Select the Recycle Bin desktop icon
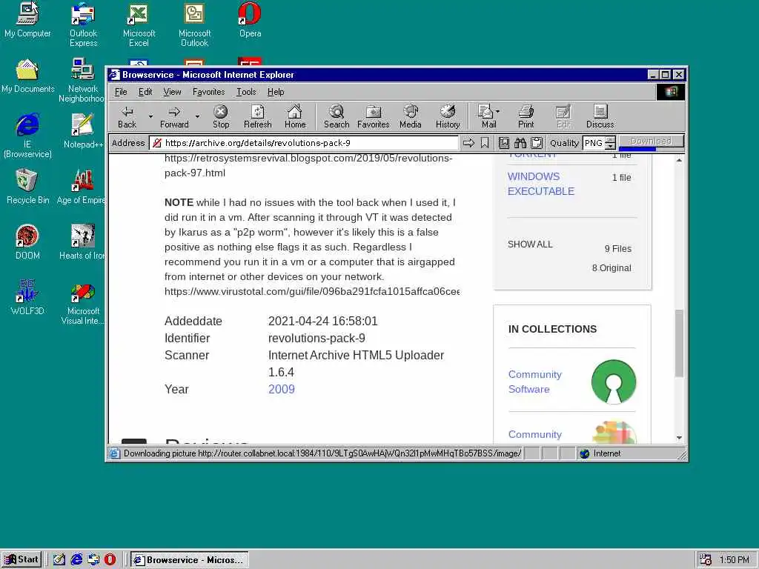Image resolution: width=759 pixels, height=569 pixels. point(27,187)
